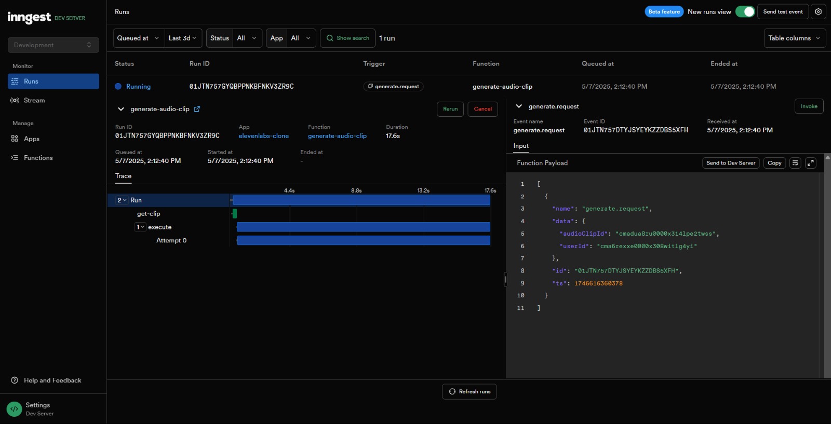This screenshot has width=831, height=424.
Task: Click the word wrap icon in payload
Action: pos(795,163)
